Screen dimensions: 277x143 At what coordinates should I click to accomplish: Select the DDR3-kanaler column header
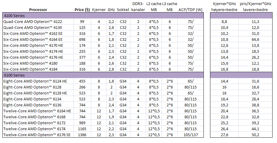[x=138, y=7]
